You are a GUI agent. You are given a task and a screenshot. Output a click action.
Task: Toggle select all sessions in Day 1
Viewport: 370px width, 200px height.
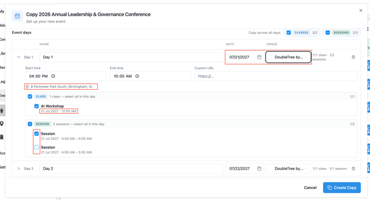pyautogui.click(x=30, y=124)
